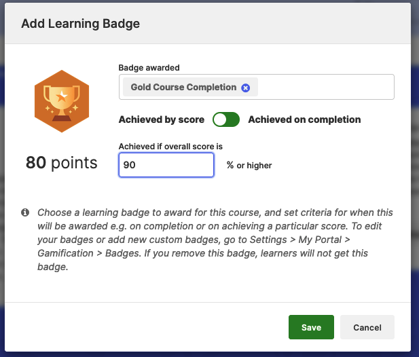Click the Add Learning Badge title
The image size is (419, 357).
point(80,24)
